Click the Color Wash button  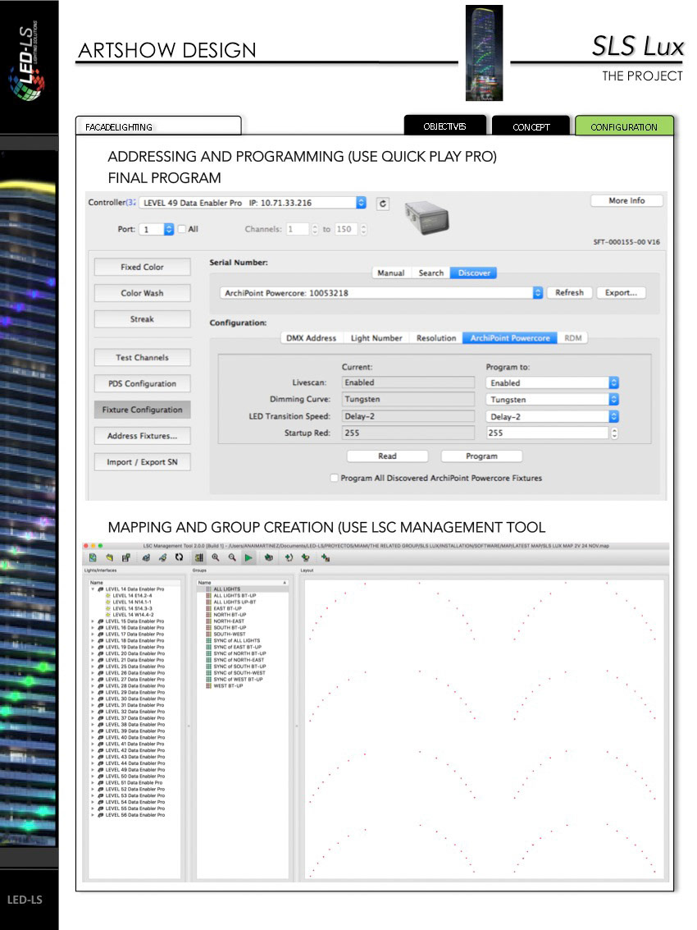click(x=142, y=293)
